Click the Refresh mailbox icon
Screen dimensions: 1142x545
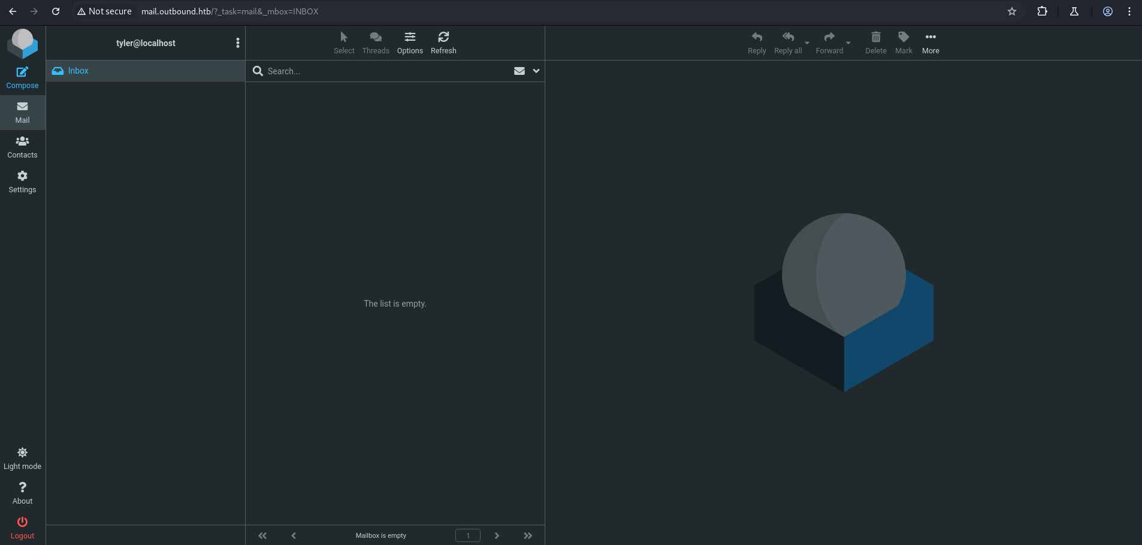coord(443,43)
